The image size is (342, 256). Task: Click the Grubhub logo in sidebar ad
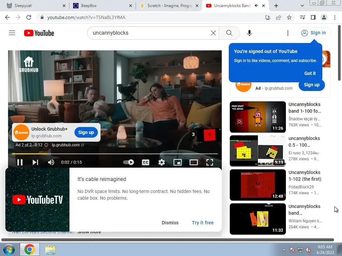pyautogui.click(x=243, y=85)
